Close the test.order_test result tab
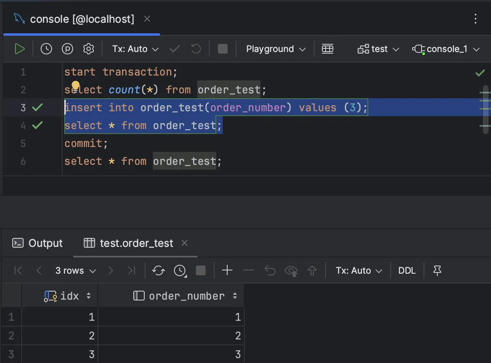This screenshot has width=491, height=363. pos(185,243)
